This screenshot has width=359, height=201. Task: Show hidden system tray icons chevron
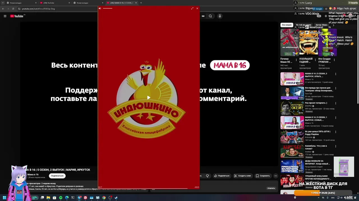318,198
